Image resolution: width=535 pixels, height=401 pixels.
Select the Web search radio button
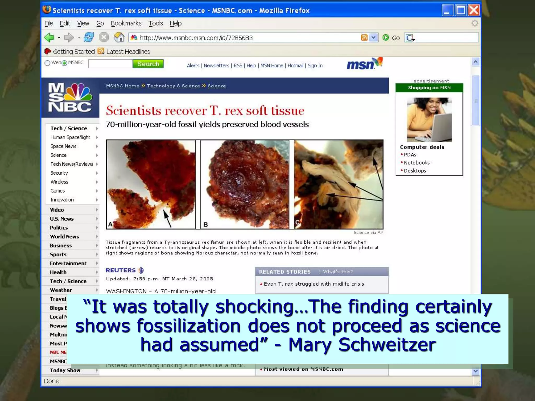point(47,63)
